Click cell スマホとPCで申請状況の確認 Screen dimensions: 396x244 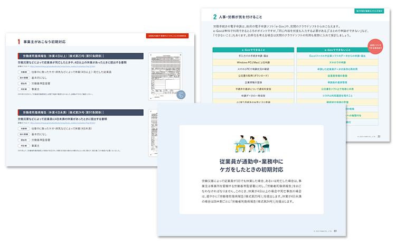pos(253,69)
